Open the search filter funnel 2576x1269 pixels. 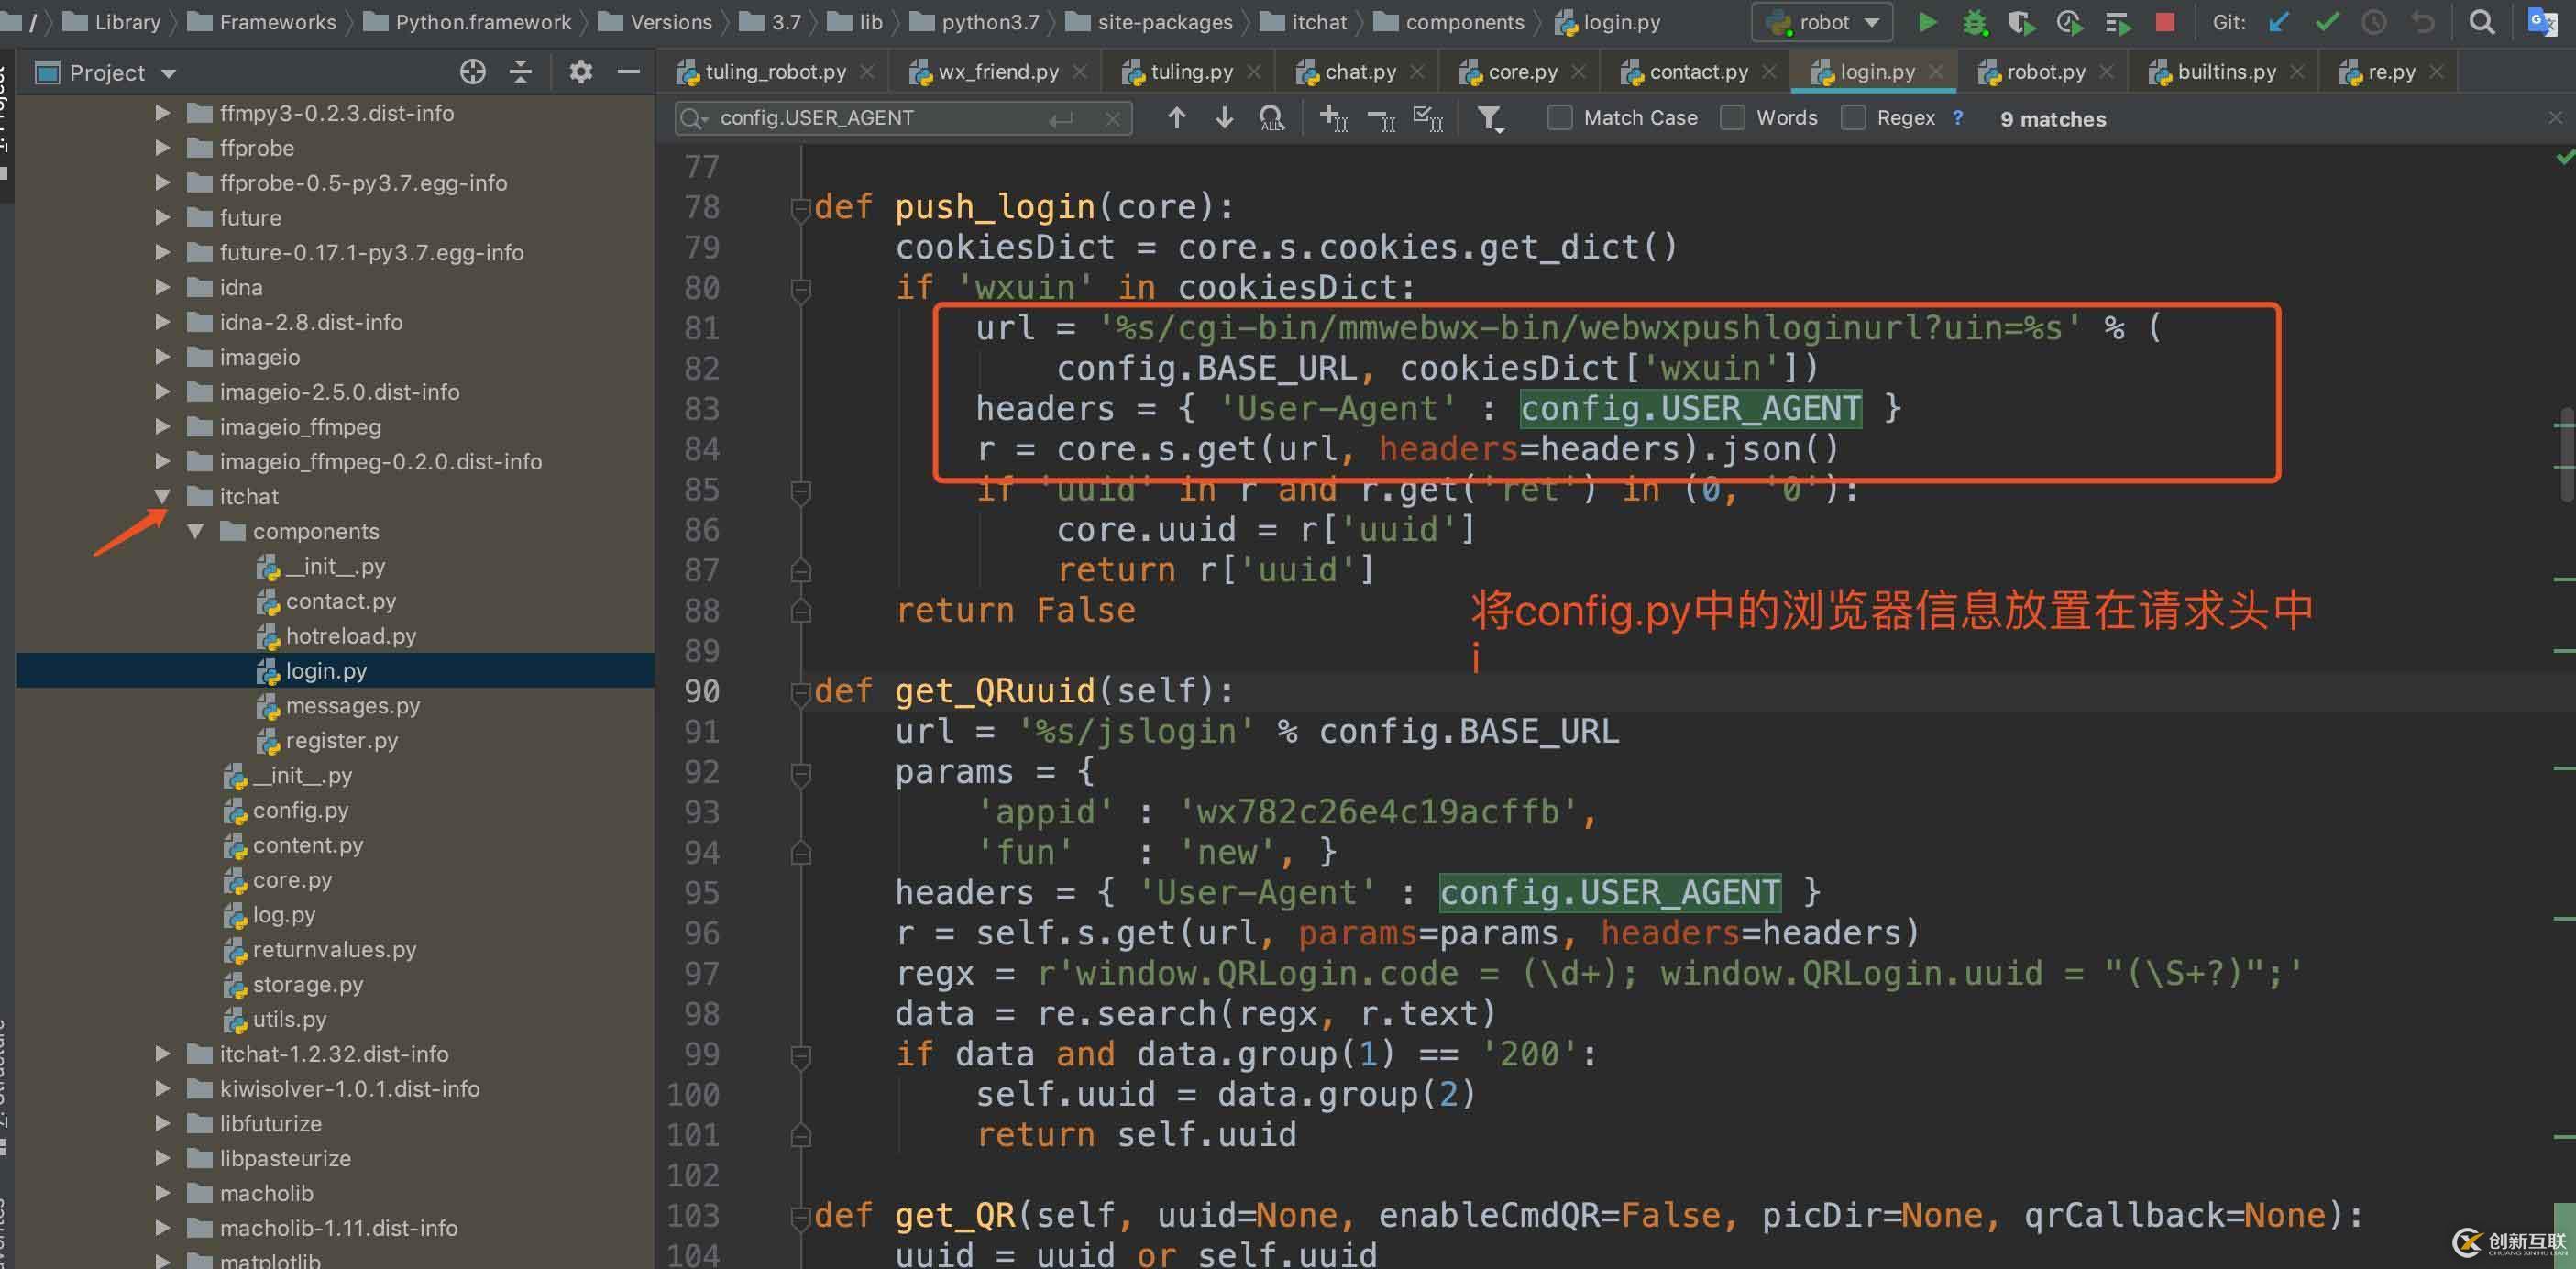[1491, 118]
